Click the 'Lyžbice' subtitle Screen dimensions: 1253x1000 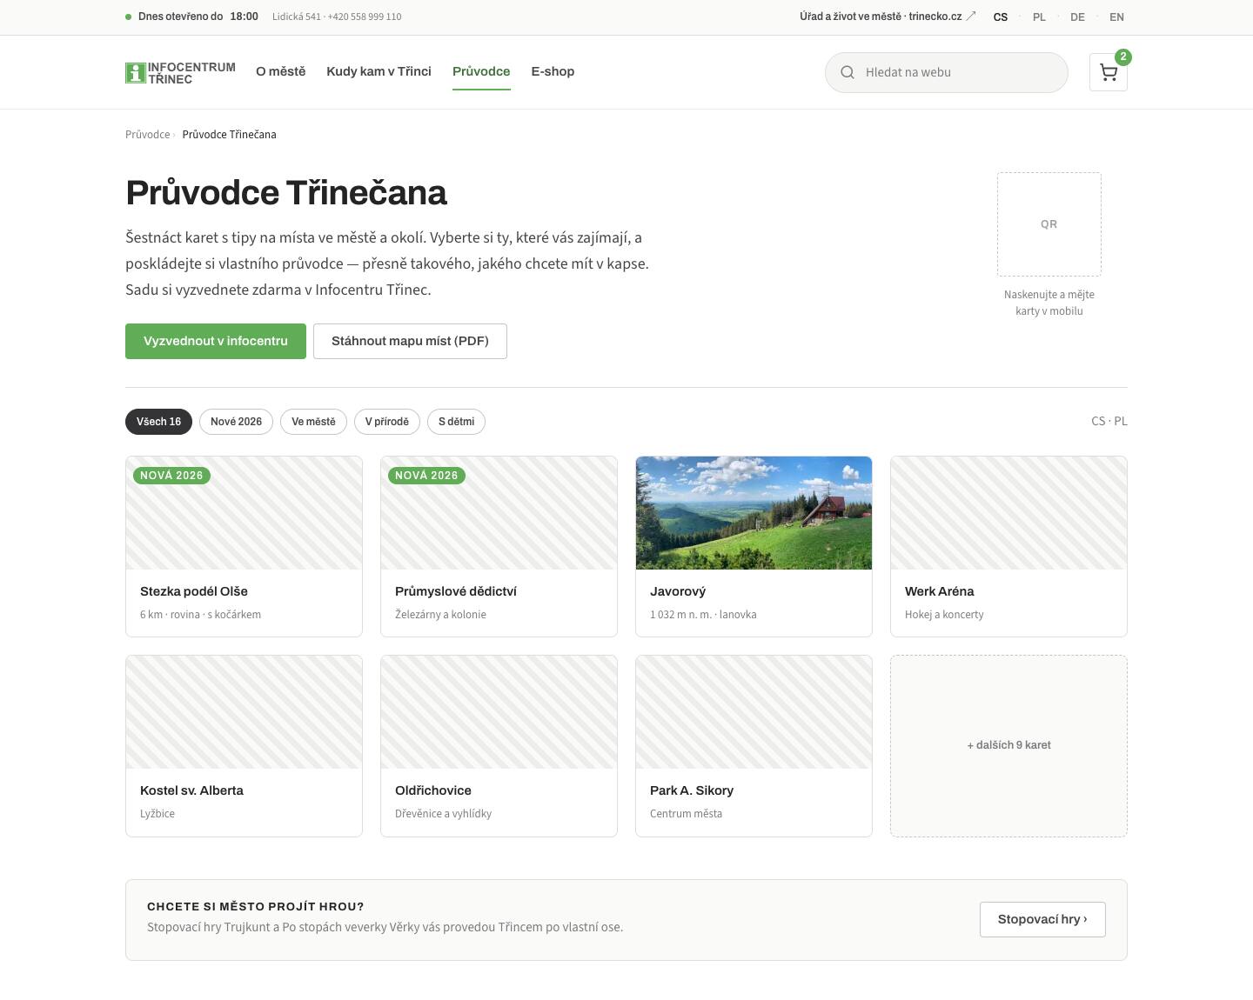[x=157, y=814]
